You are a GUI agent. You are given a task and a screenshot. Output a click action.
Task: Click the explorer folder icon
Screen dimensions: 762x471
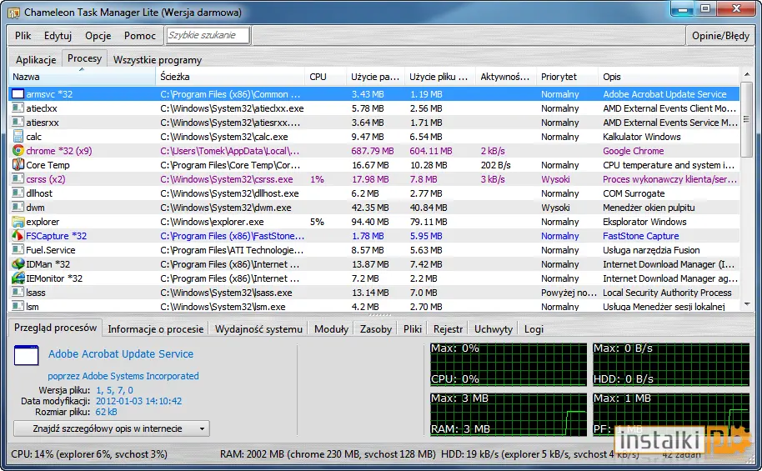tap(18, 222)
